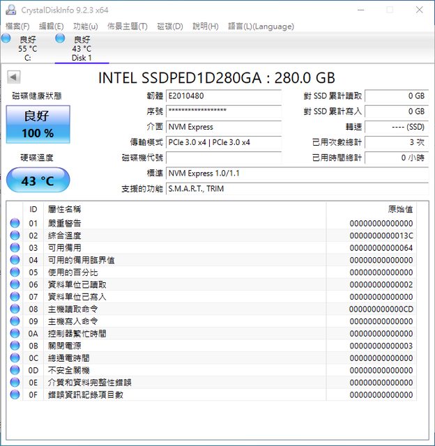Open the 功能(u) menu
Image resolution: width=435 pixels, height=446 pixels.
(85, 26)
